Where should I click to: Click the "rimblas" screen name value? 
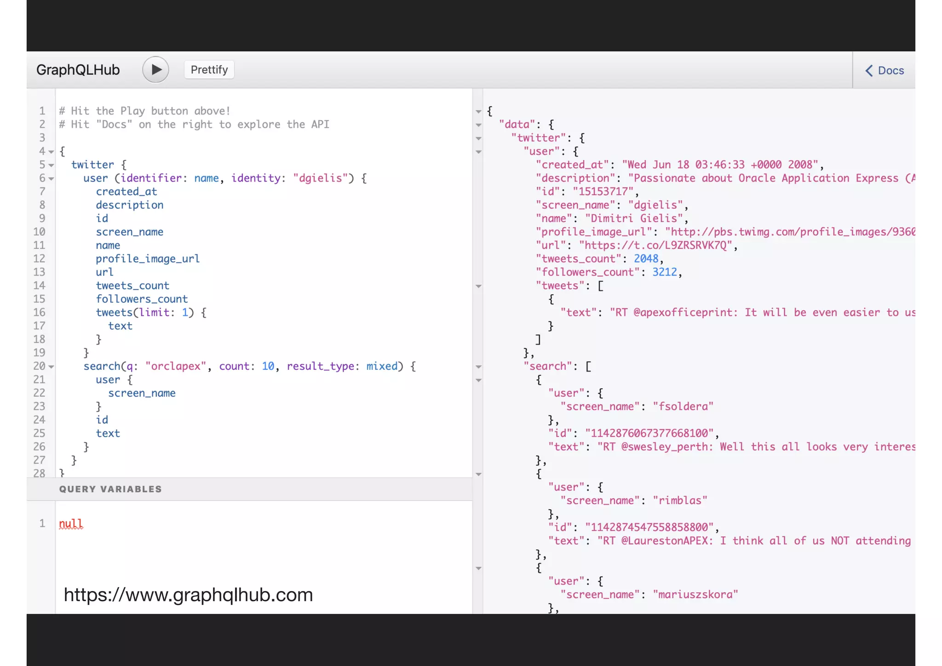point(680,500)
